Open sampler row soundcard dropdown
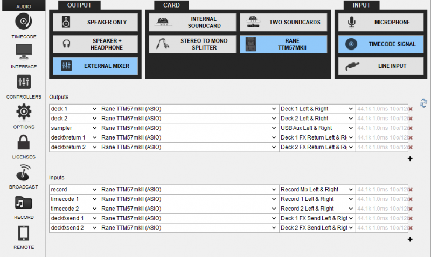 click(x=189, y=128)
